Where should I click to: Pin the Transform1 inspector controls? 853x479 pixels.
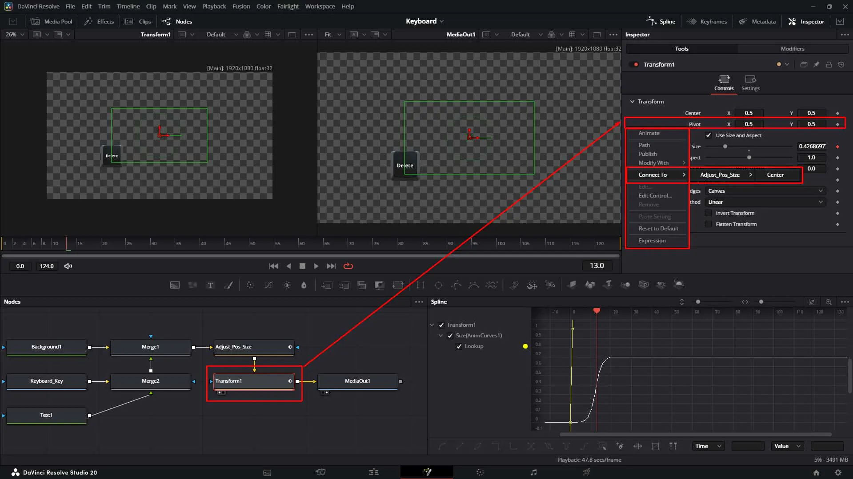point(816,64)
